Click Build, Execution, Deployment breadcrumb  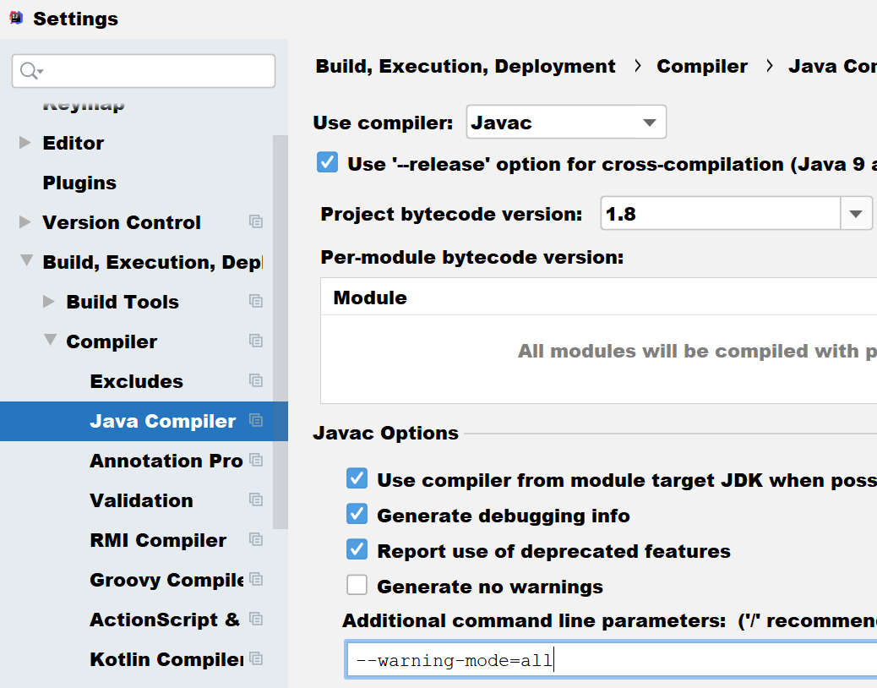[x=466, y=67]
